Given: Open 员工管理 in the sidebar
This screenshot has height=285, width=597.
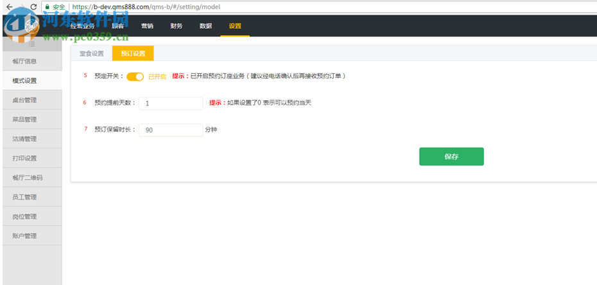Looking at the screenshot, I should (32, 197).
